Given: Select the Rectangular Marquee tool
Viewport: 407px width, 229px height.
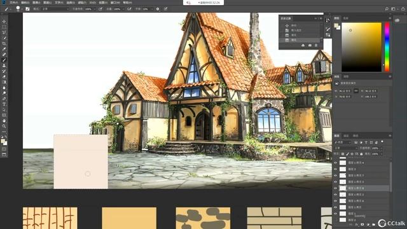Looking at the screenshot, I should tap(4, 27).
